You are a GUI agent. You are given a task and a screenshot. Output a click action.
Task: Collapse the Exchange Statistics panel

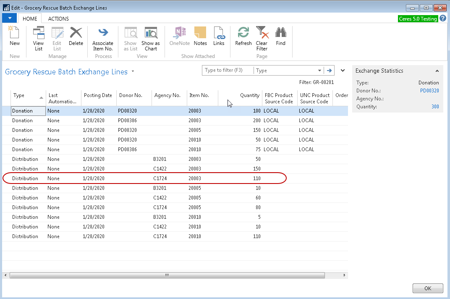tap(437, 71)
